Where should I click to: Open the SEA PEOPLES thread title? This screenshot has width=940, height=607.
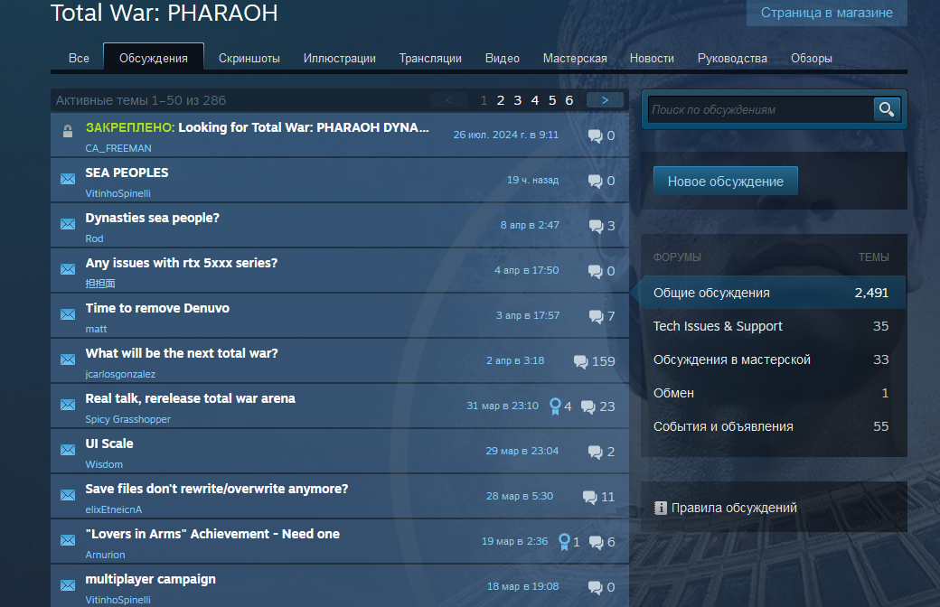pyautogui.click(x=127, y=173)
